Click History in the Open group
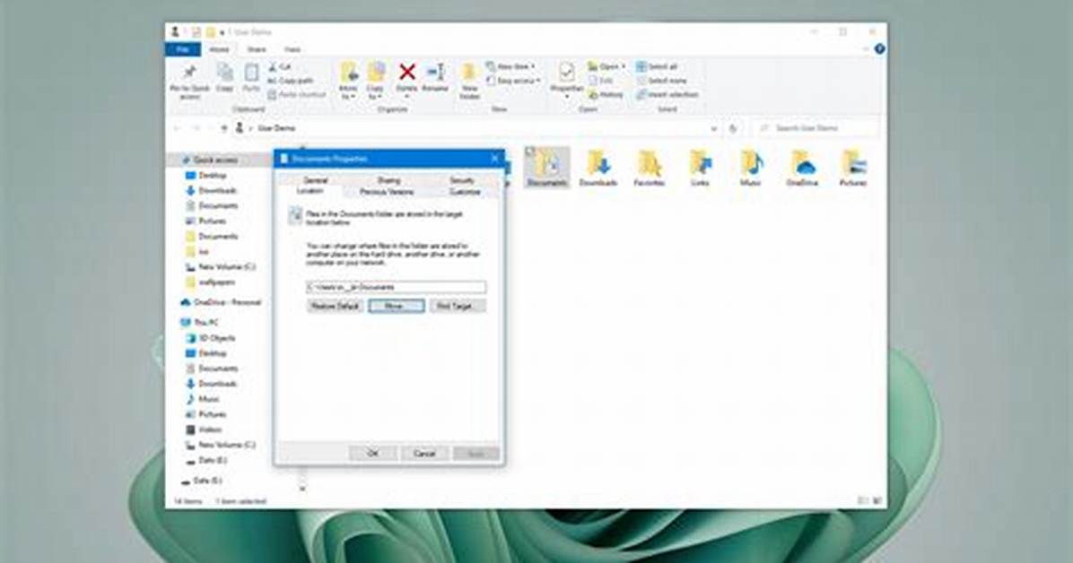Screen dimensions: 1073x563 pyautogui.click(x=606, y=94)
